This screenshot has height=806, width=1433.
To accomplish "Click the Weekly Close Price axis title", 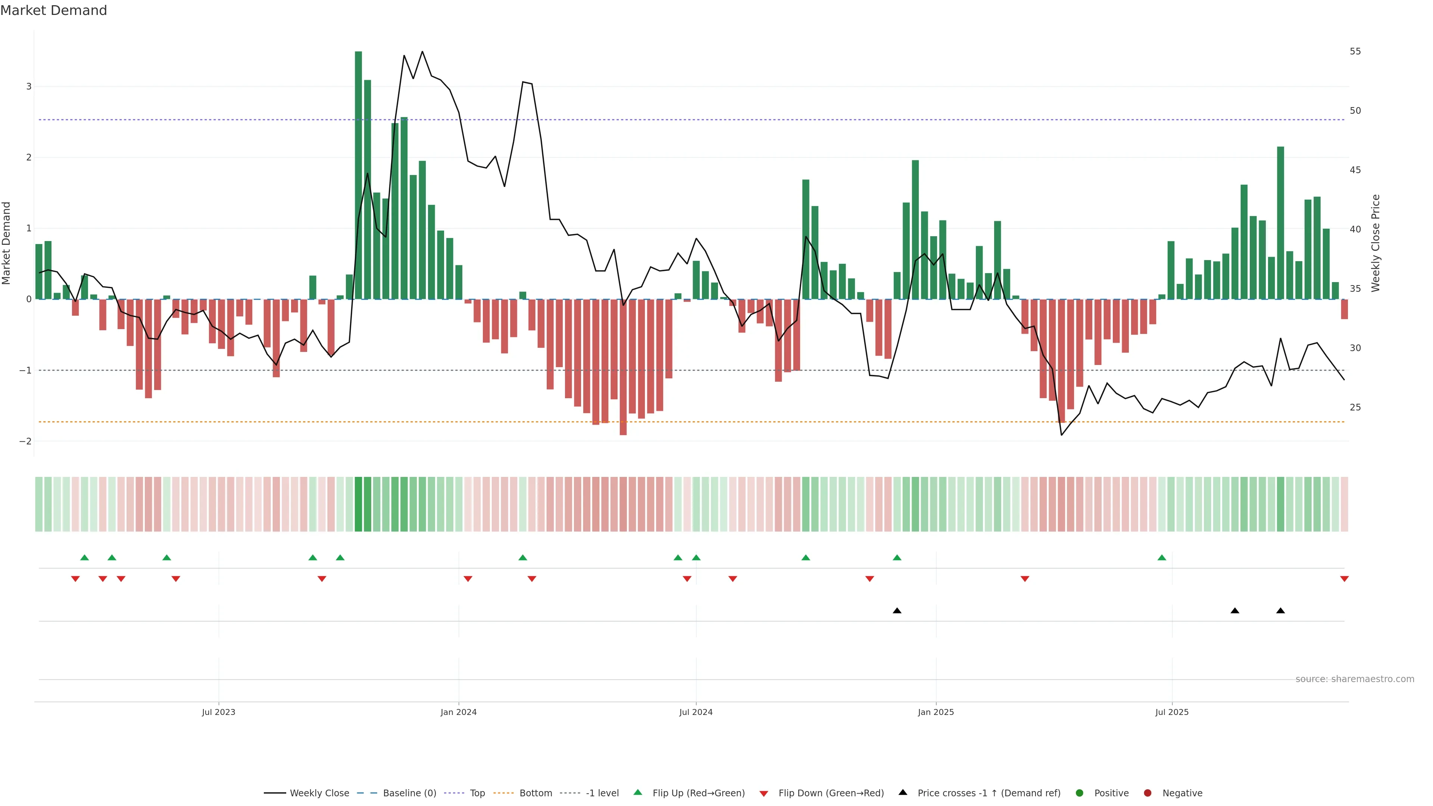I will pos(1376,243).
